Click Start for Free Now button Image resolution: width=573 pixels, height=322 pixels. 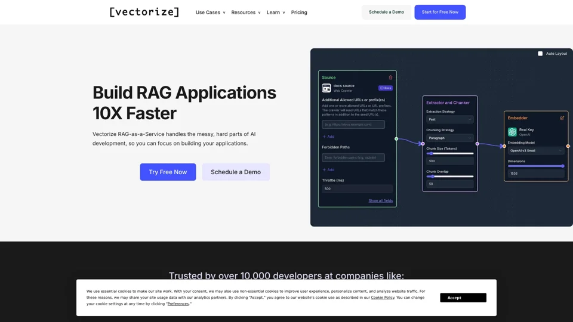click(440, 12)
